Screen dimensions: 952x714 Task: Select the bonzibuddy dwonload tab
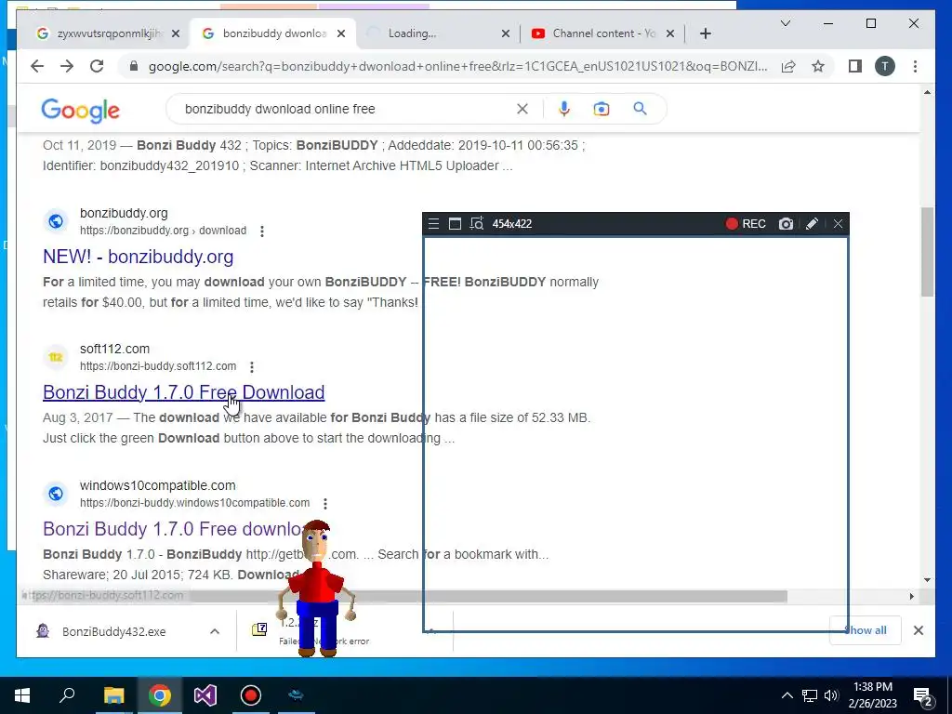(274, 33)
